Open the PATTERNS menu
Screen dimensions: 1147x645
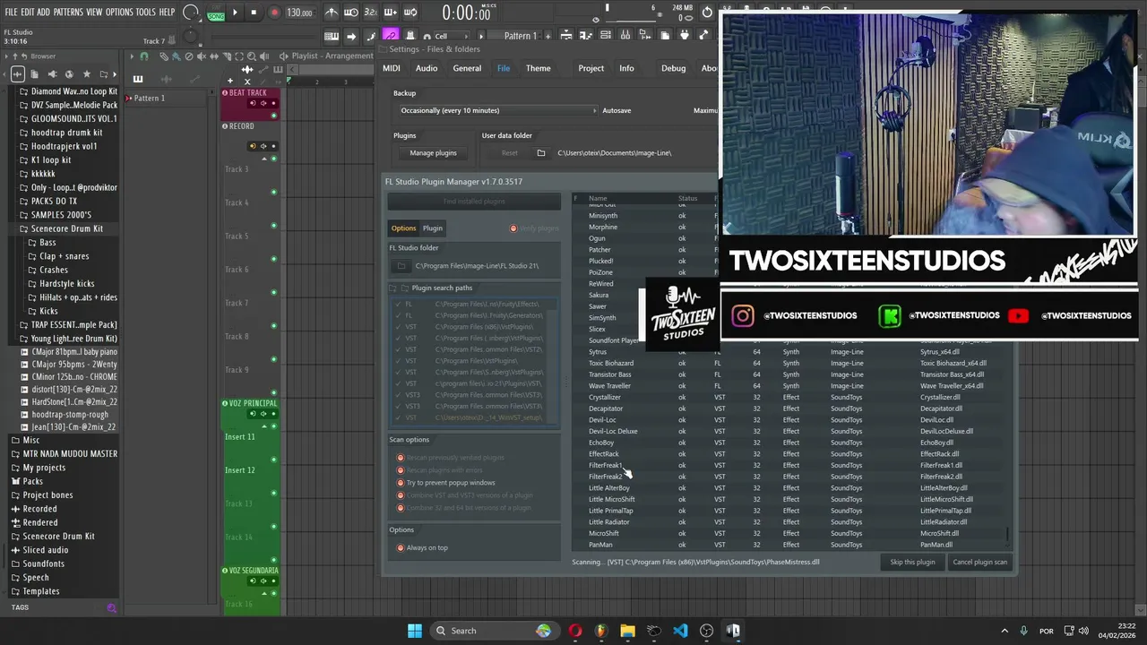click(68, 13)
